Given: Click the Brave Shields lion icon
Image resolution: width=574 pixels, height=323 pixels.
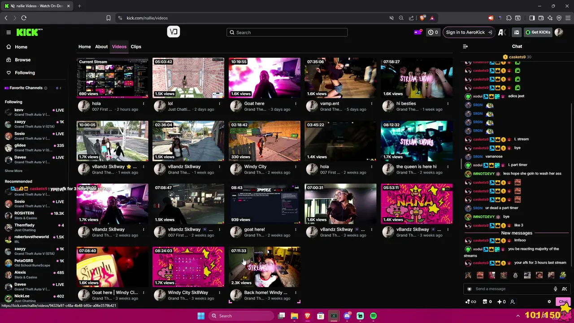Looking at the screenshot, I should [x=422, y=18].
